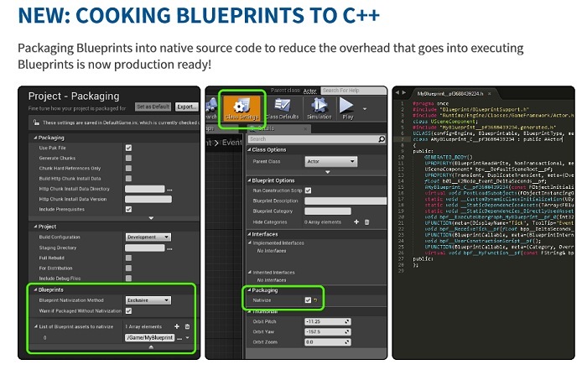Enable the Generate Chunks checkbox
587x370 pixels.
tap(128, 158)
